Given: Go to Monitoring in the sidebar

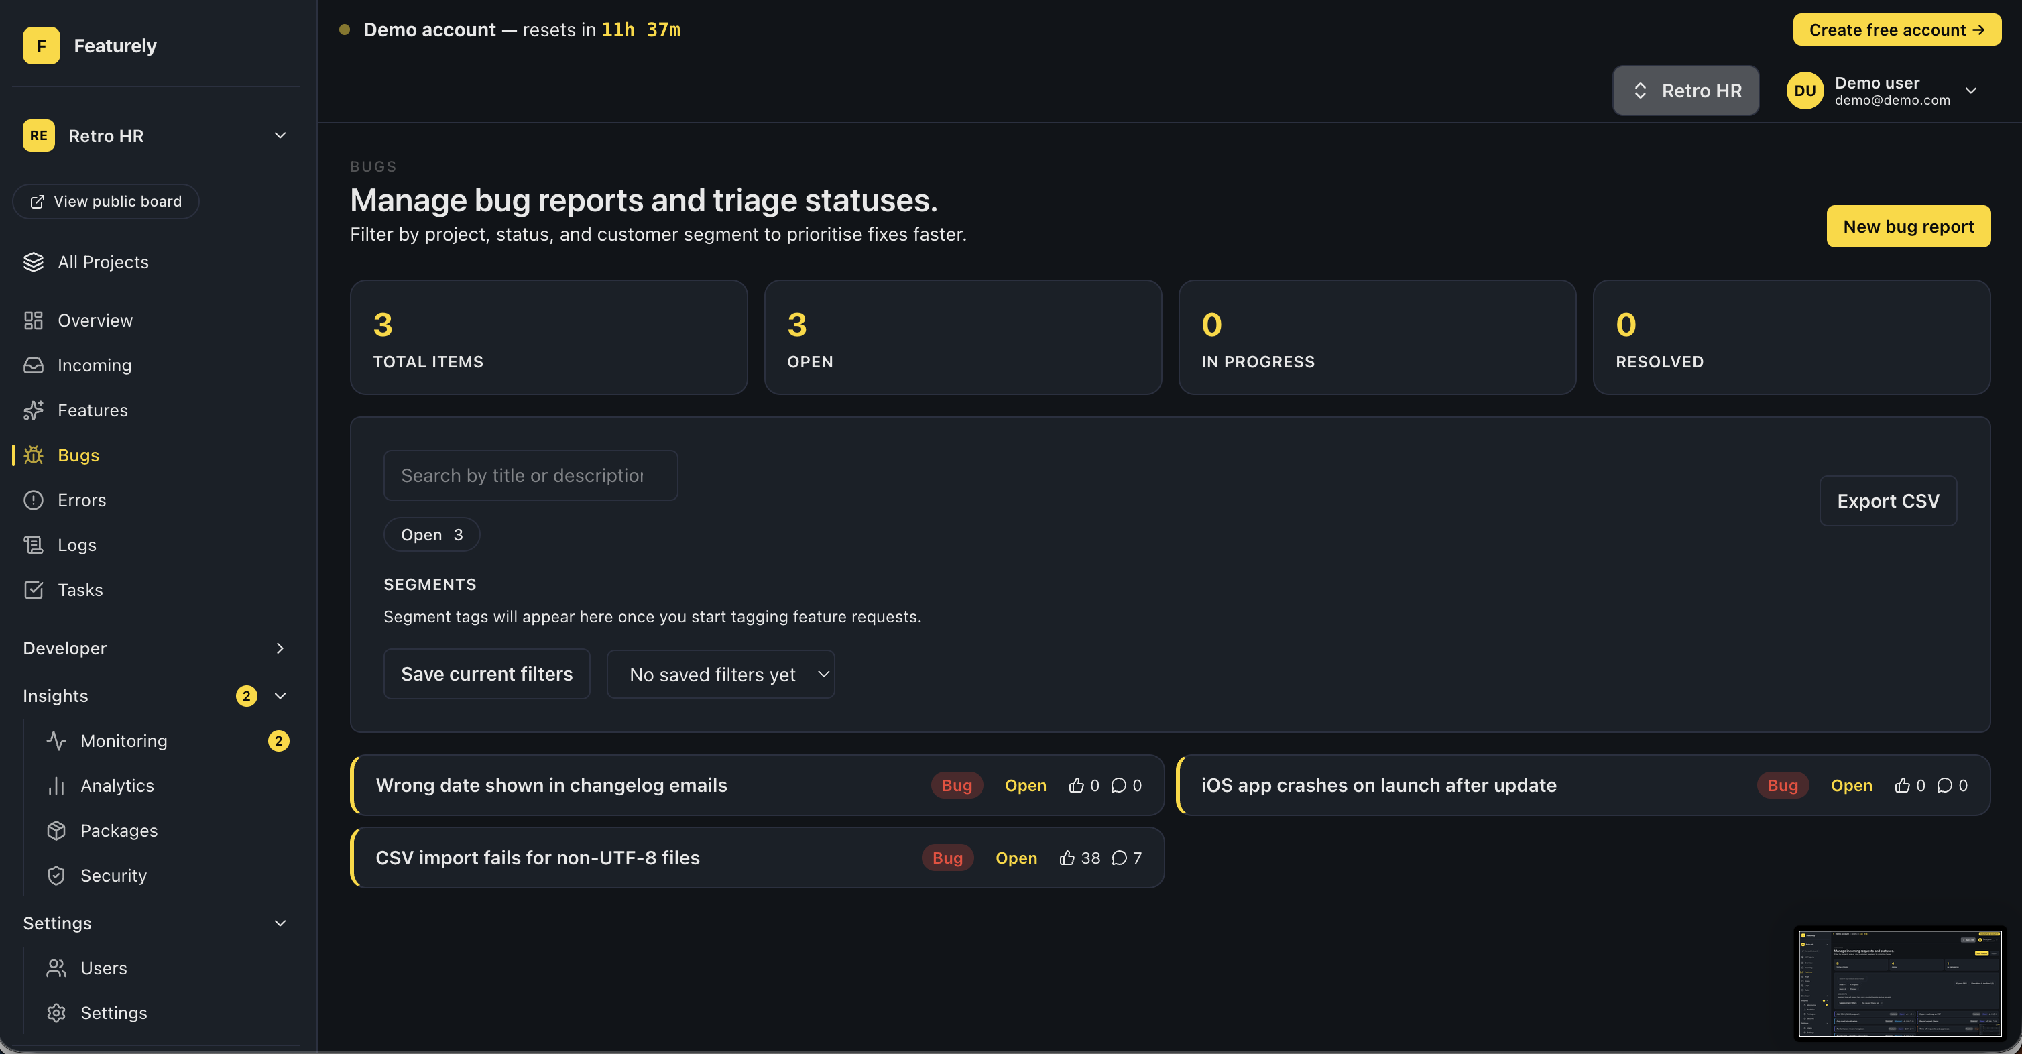Looking at the screenshot, I should click(x=124, y=741).
